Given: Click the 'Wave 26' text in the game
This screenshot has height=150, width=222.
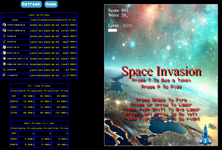Looking at the screenshot, I should coord(117,15).
